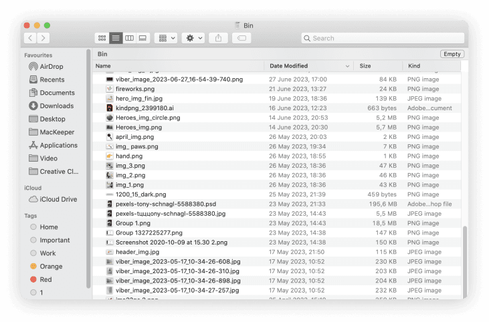This screenshot has width=489, height=322.
Task: Switch to list view
Action: click(x=116, y=38)
